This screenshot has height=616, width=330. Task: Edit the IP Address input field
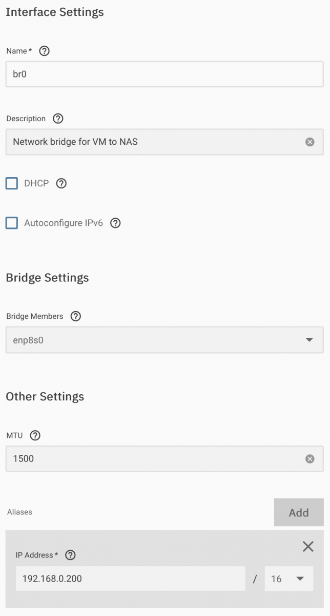pyautogui.click(x=131, y=579)
